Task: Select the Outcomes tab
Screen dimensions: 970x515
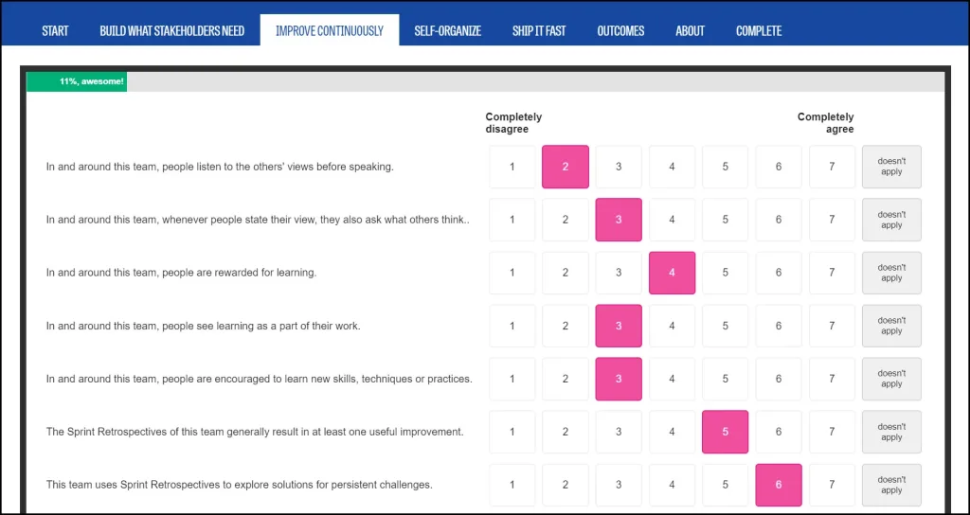Action: (620, 31)
